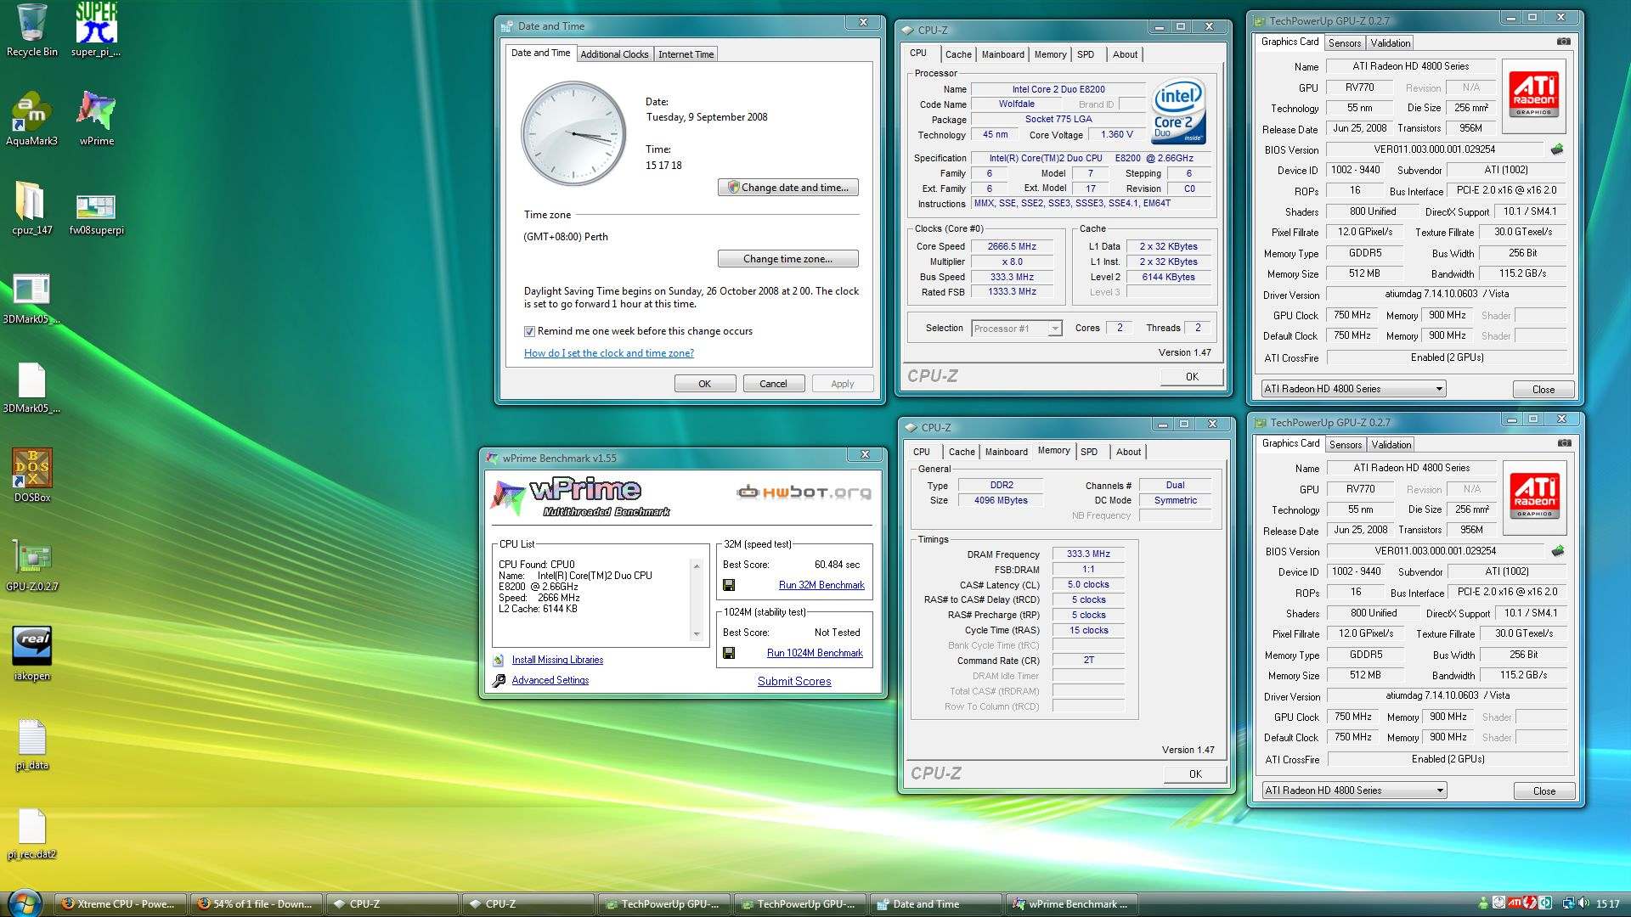Image resolution: width=1631 pixels, height=917 pixels.
Task: Open the graphics card dropdown in top GPU-Z
Action: click(x=1352, y=389)
